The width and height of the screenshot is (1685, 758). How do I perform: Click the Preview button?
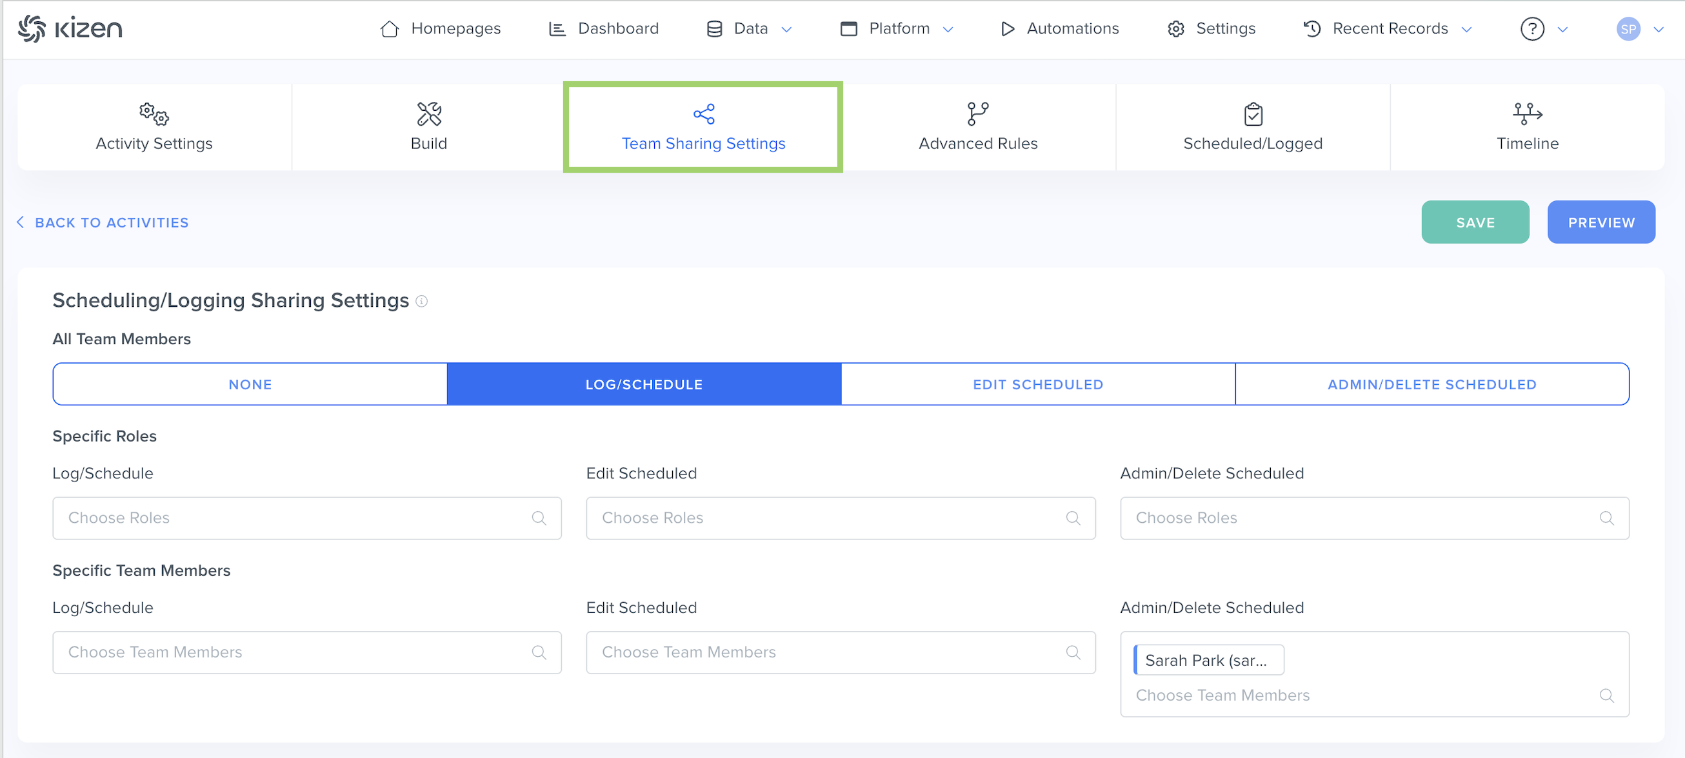[x=1600, y=223]
